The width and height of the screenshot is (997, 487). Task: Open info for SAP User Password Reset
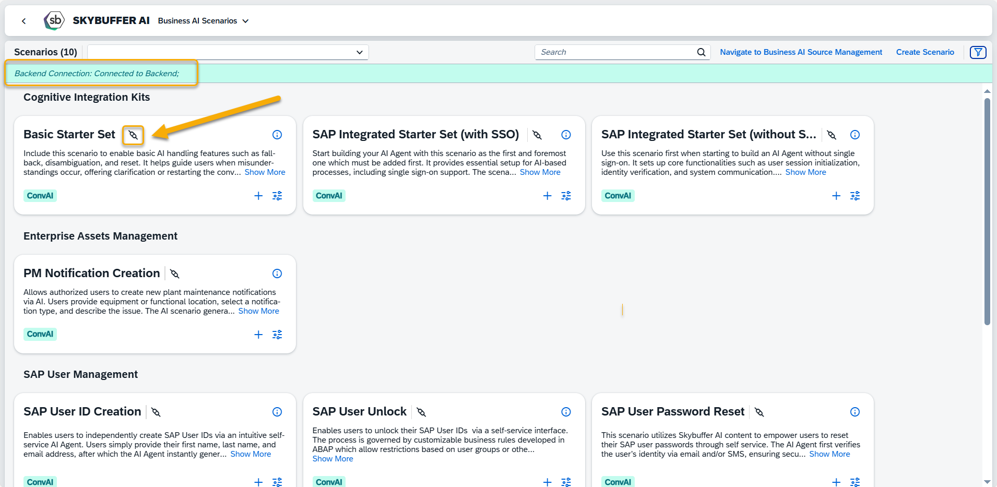point(855,412)
